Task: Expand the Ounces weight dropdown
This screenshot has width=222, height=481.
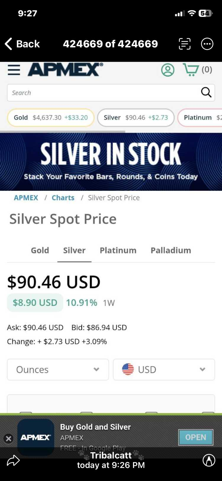Action: coord(58,370)
